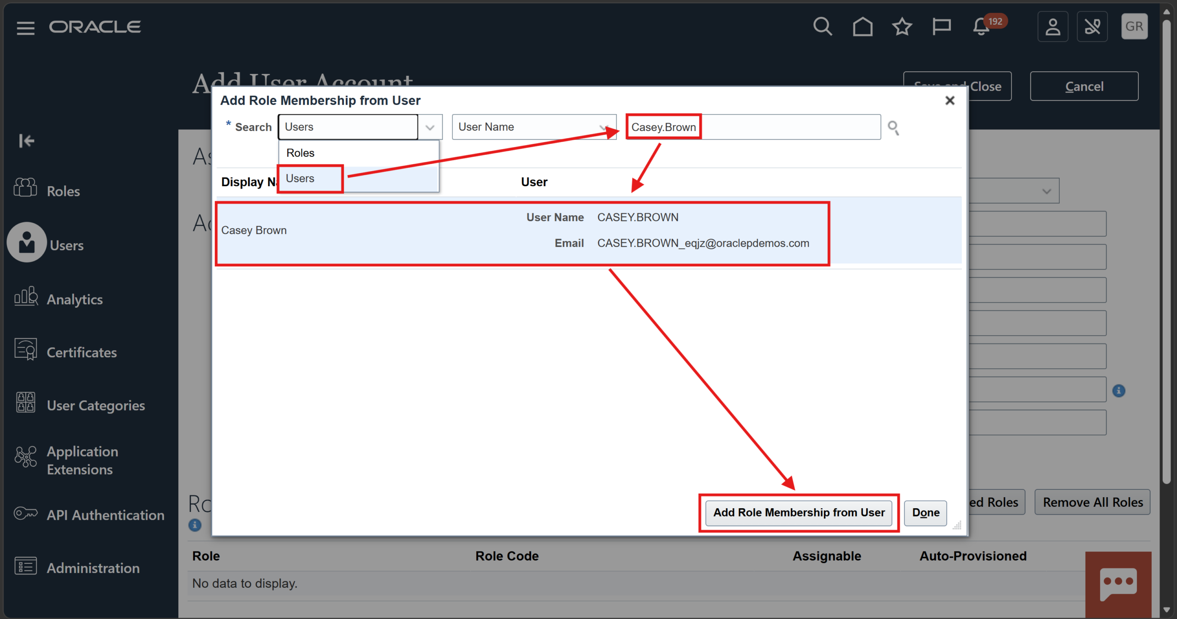Open API Authentication in the sidebar
The image size is (1177, 619).
coord(106,515)
